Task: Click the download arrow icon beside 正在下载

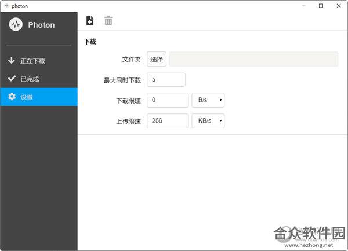Action: pos(12,60)
